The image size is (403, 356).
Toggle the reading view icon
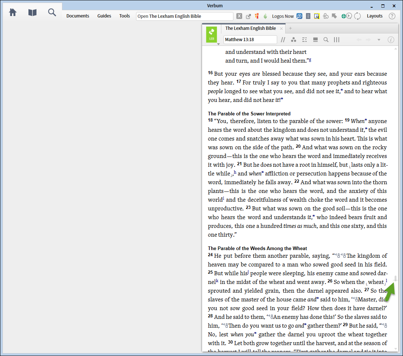[x=315, y=40]
